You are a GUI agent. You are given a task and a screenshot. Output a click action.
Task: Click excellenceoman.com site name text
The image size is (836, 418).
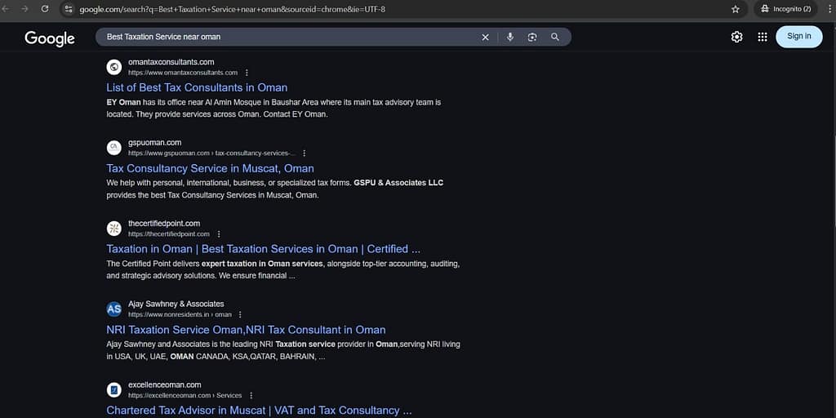coord(165,385)
